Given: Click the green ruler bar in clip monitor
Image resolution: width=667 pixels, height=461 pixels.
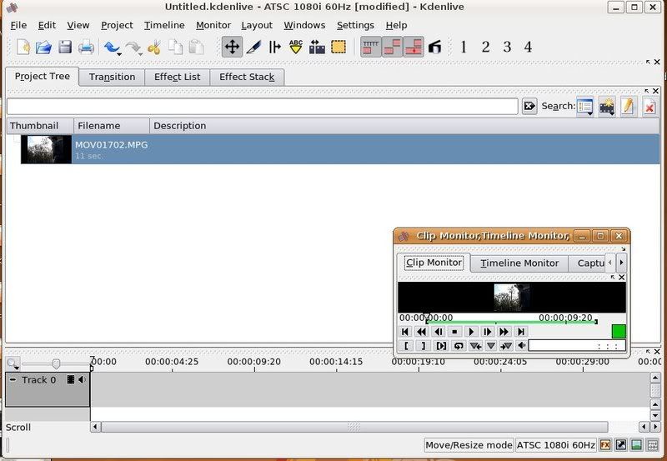Looking at the screenshot, I should click(x=512, y=323).
